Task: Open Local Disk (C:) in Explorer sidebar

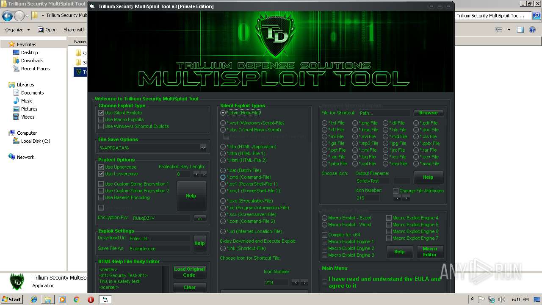Action: [31, 141]
